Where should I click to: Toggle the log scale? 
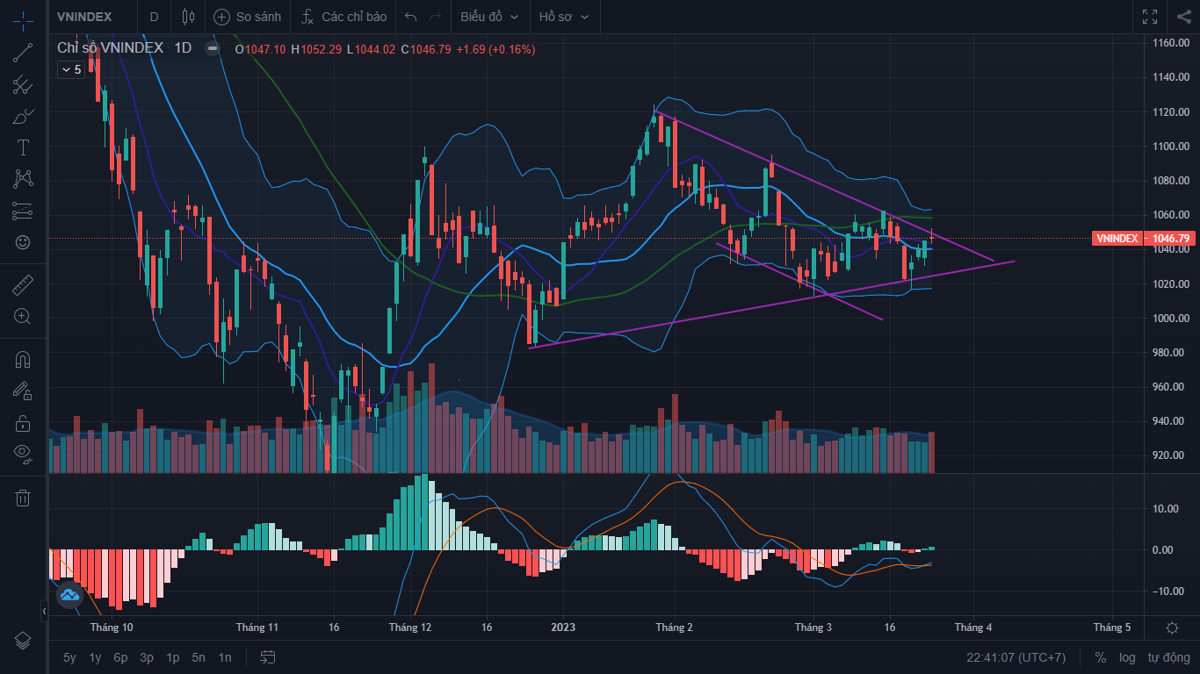coord(1127,657)
